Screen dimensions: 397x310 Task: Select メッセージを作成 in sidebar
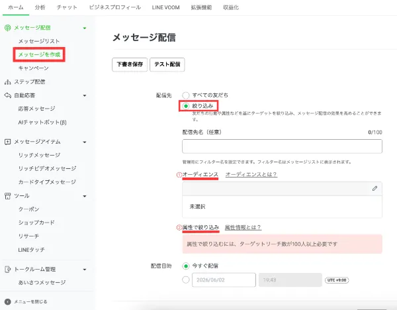coord(39,54)
